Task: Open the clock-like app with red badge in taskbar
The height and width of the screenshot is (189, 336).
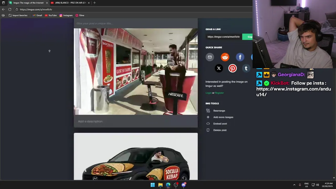Action: click(176, 185)
